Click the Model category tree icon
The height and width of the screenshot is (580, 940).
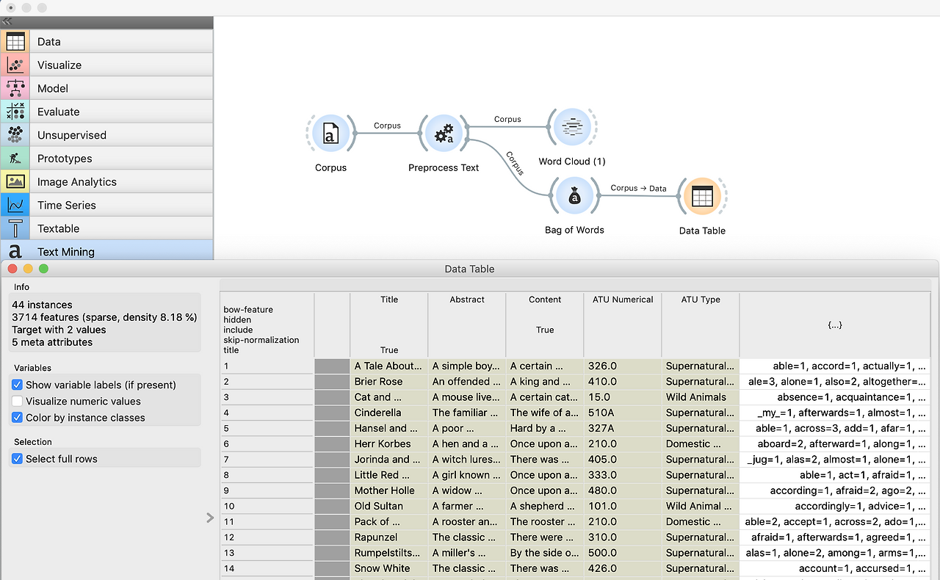coord(15,88)
